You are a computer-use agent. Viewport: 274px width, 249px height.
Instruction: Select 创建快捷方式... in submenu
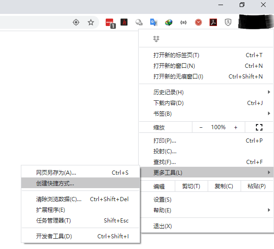pyautogui.click(x=80, y=183)
